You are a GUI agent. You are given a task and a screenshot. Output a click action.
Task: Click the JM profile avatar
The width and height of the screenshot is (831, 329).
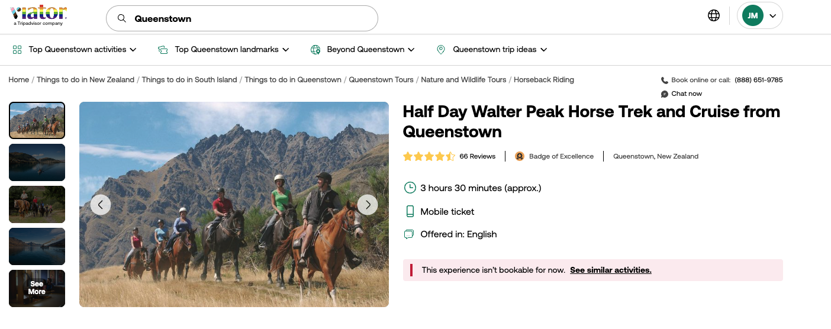[x=752, y=16]
